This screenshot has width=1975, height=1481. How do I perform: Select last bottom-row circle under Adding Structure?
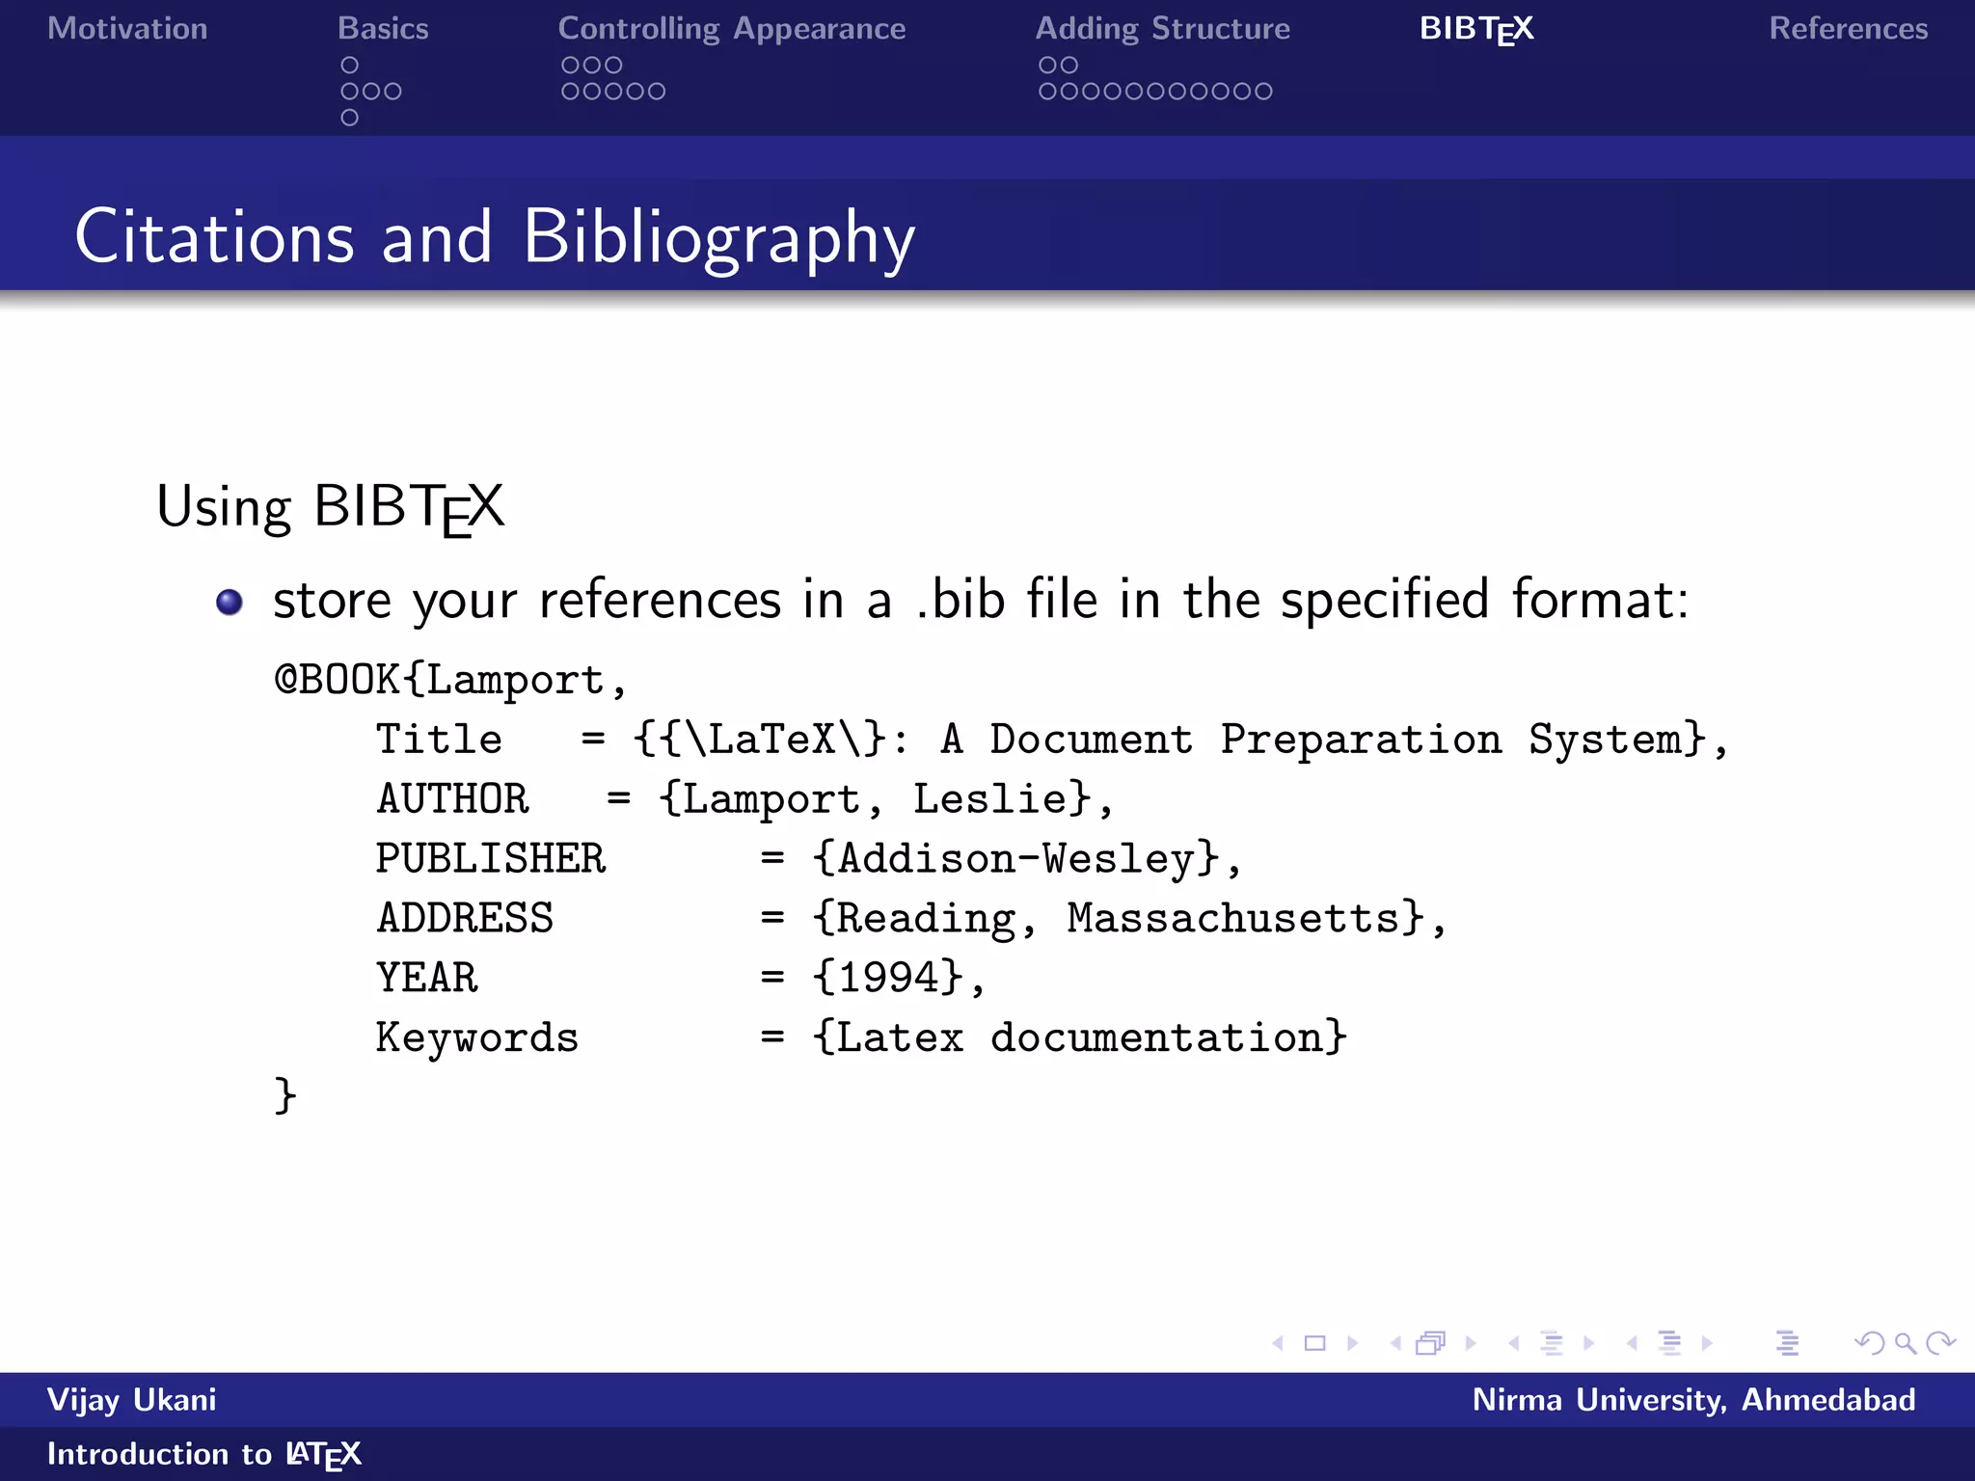coord(1263,92)
